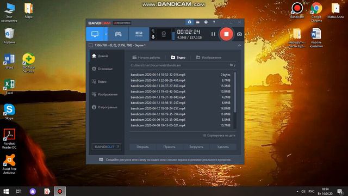The image size is (348, 196).
Task: Open output folder icon in title bar
Action: pos(198,22)
